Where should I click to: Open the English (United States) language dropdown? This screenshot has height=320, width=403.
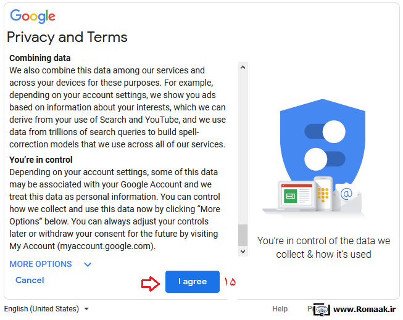[x=46, y=309]
